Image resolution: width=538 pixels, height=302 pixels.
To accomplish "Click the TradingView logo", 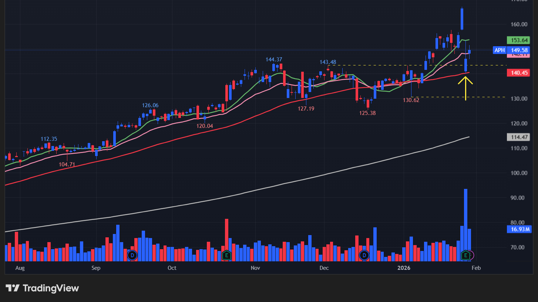I will 42,288.
